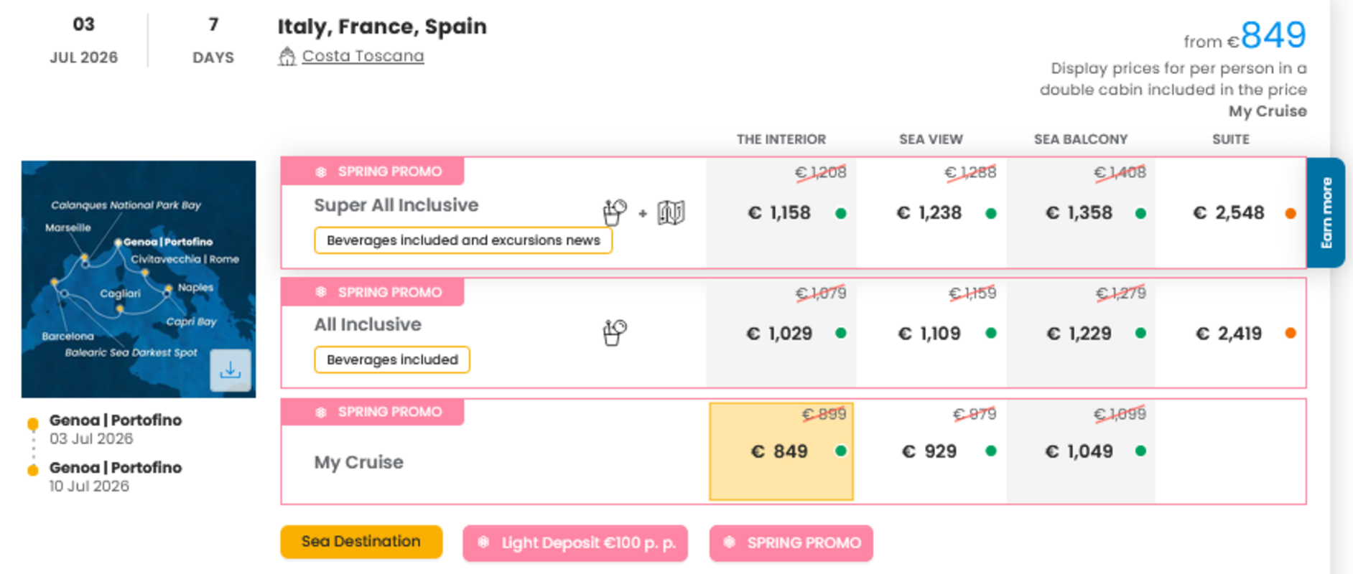This screenshot has width=1353, height=574.
Task: Click the beverages icon in All Inclusive row
Action: pyautogui.click(x=614, y=332)
